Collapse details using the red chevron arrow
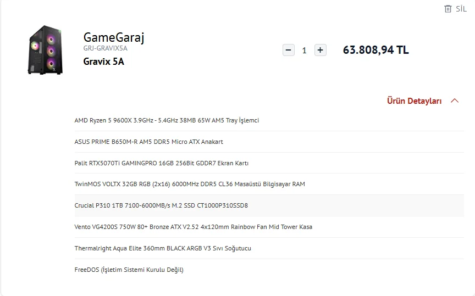The height and width of the screenshot is (296, 475). pos(455,101)
